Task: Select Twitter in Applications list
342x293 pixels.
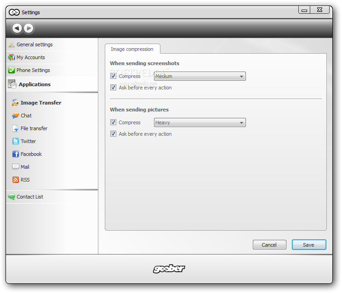Action: 28,141
